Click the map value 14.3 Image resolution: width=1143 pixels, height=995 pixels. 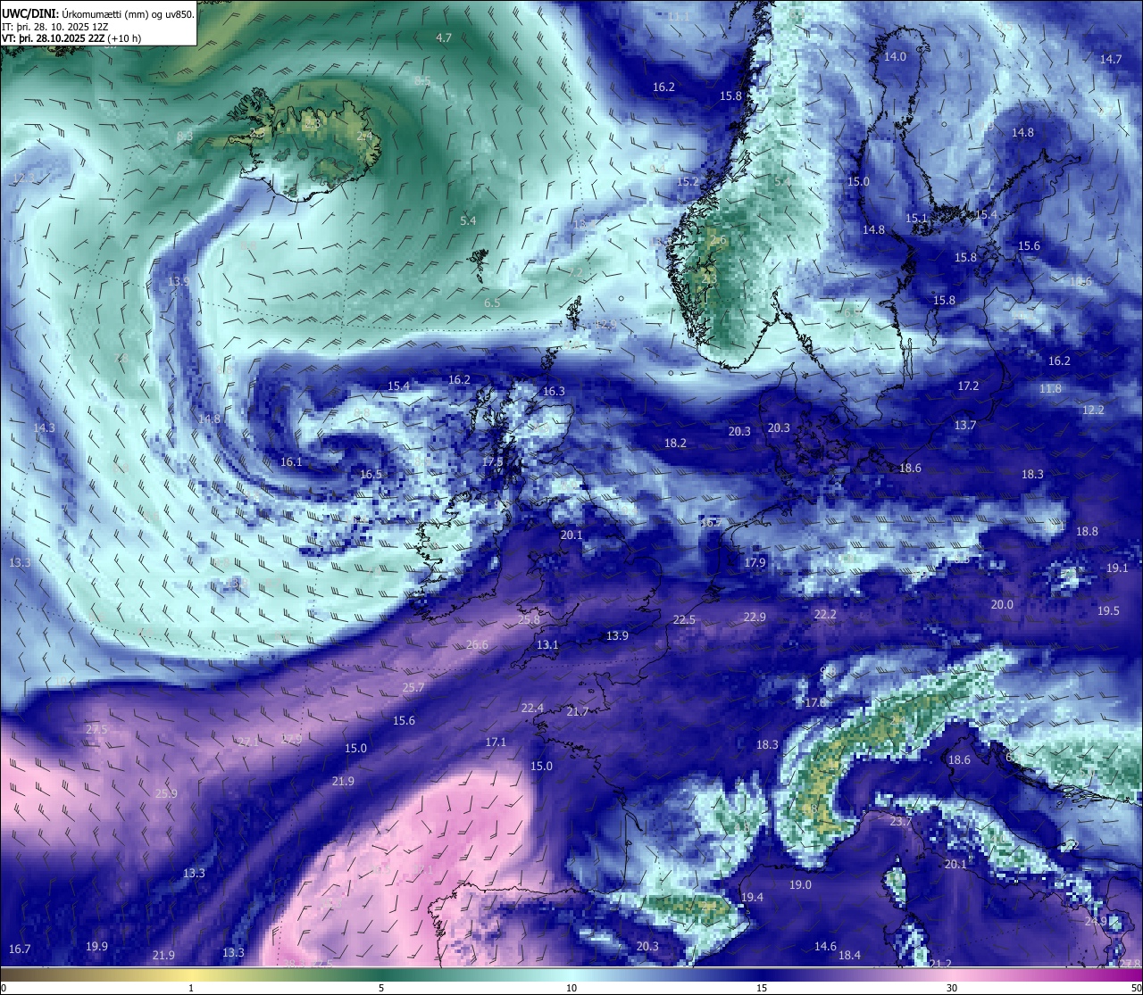[x=44, y=427]
